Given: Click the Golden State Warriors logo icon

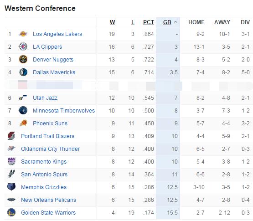Looking at the screenshot, I should tap(11, 212).
